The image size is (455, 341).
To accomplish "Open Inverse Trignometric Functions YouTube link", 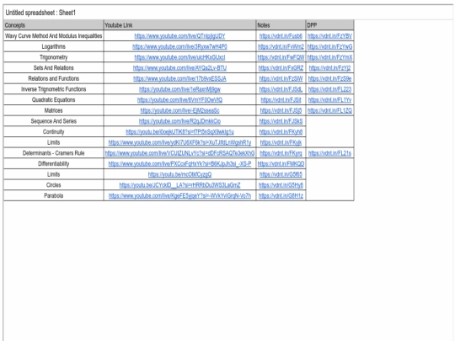I will coord(179,89).
